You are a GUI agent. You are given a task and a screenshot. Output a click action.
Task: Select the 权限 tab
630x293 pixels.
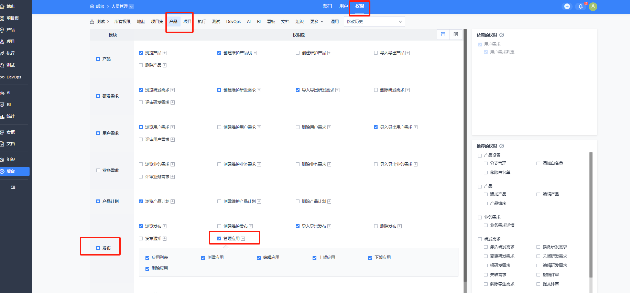359,6
